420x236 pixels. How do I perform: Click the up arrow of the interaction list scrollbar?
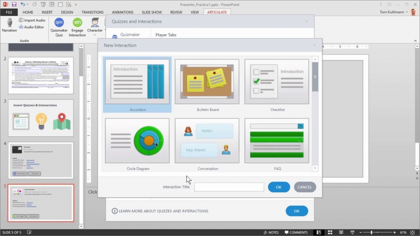pos(315,59)
